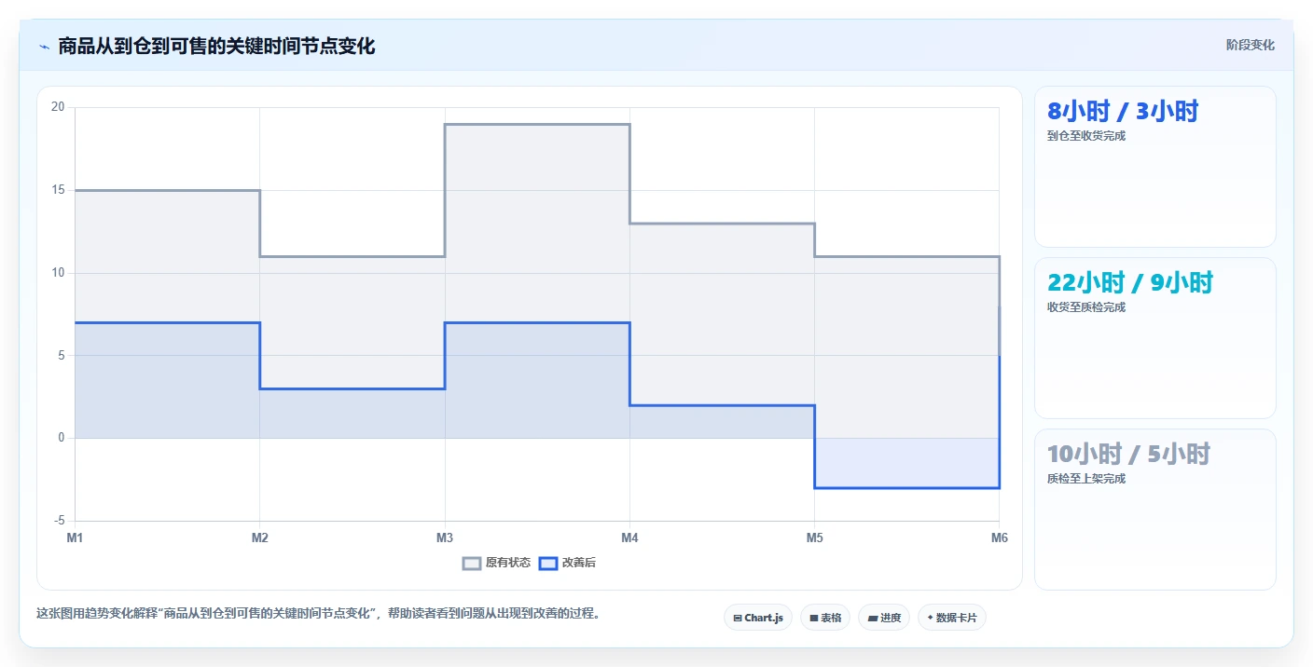This screenshot has height=667, width=1313.
Task: Click the y-axis value 10
Action: [x=58, y=273]
